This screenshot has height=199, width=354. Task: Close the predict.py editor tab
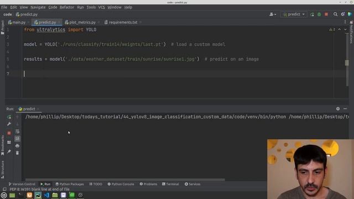(x=59, y=22)
